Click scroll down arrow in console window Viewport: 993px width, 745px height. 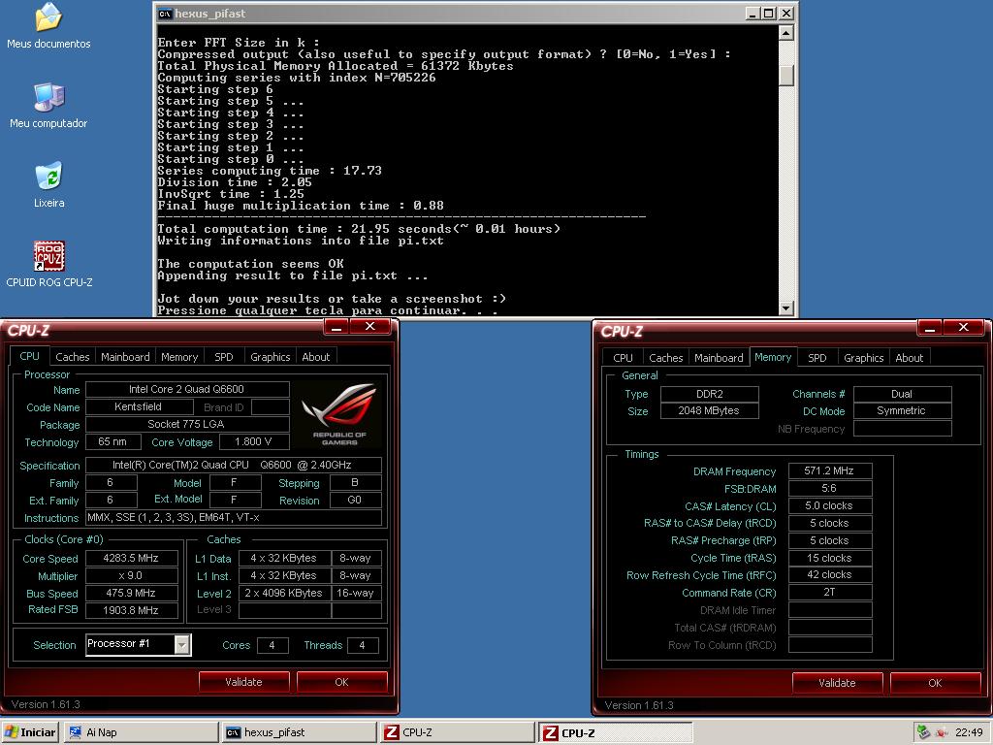[785, 308]
